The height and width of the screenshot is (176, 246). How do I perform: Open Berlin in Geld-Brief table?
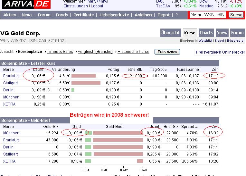click(x=8, y=147)
